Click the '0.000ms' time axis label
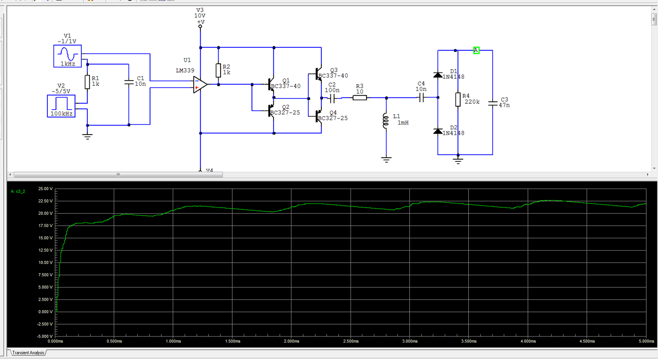Screen dimensions: 658x359 pos(55,341)
